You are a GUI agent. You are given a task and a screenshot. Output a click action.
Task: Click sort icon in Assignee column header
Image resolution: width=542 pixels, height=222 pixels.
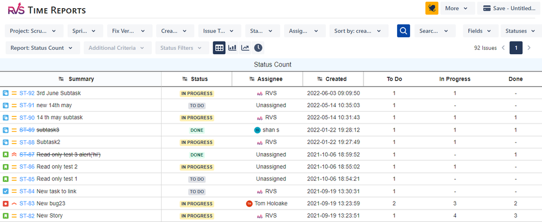pyautogui.click(x=251, y=79)
